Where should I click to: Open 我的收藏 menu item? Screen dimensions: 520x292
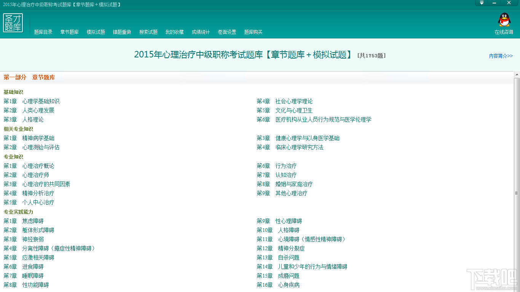pyautogui.click(x=175, y=32)
